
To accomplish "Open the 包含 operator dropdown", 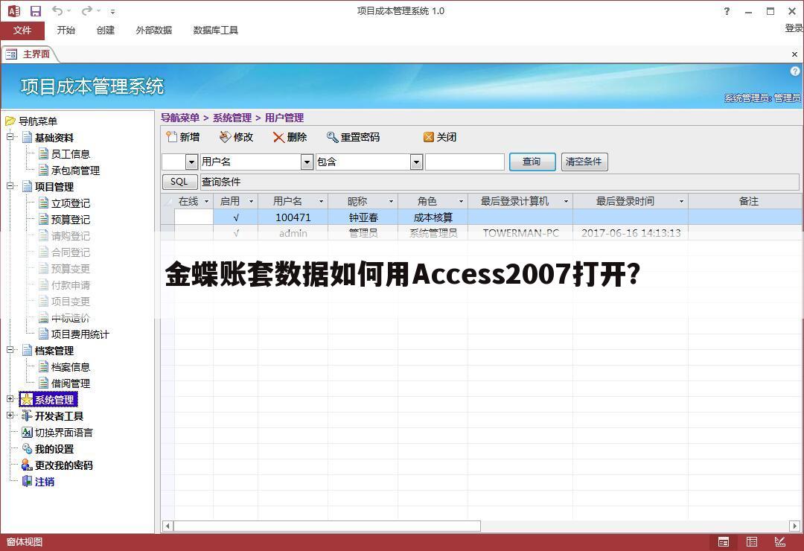I will tap(416, 162).
